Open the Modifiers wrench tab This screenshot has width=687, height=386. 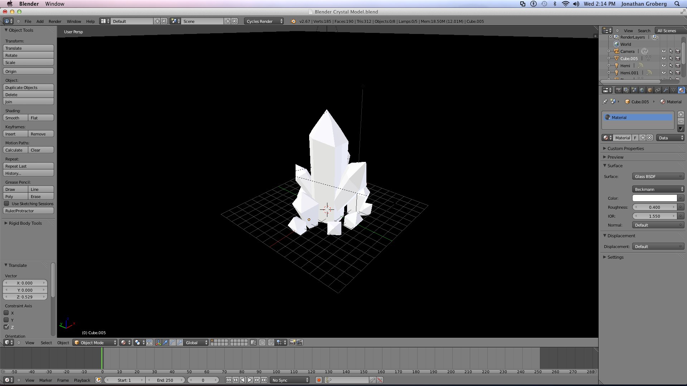tap(666, 90)
